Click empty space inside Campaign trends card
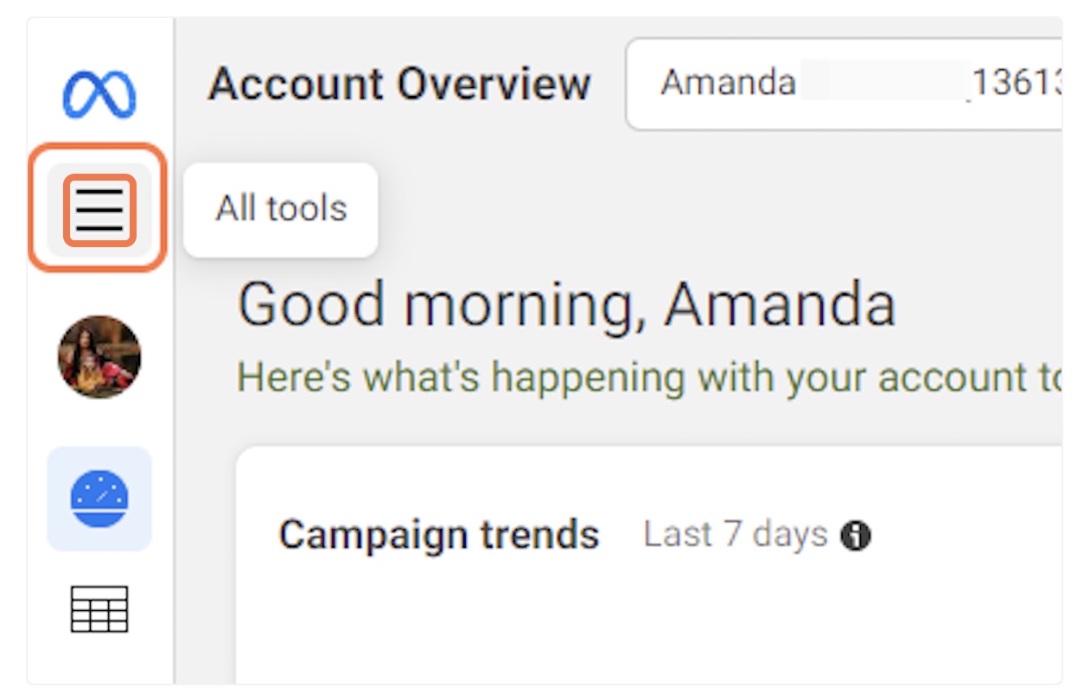Screen dimensions: 1084x700 (x=648, y=631)
